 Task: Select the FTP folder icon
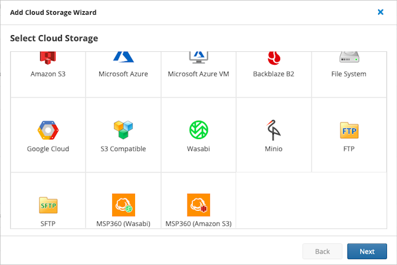349,130
